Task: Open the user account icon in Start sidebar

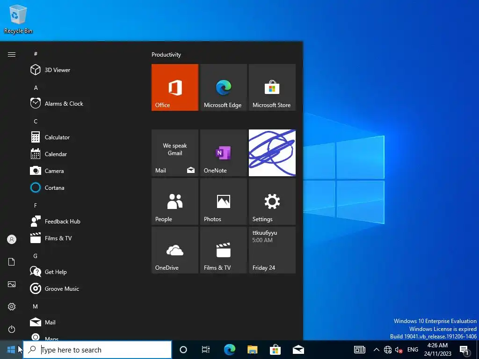Action: click(x=12, y=239)
